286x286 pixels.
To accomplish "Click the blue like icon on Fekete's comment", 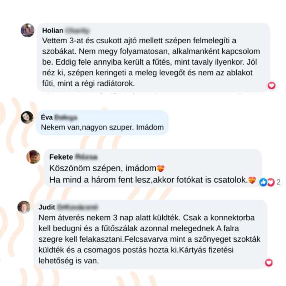I will click(263, 182).
